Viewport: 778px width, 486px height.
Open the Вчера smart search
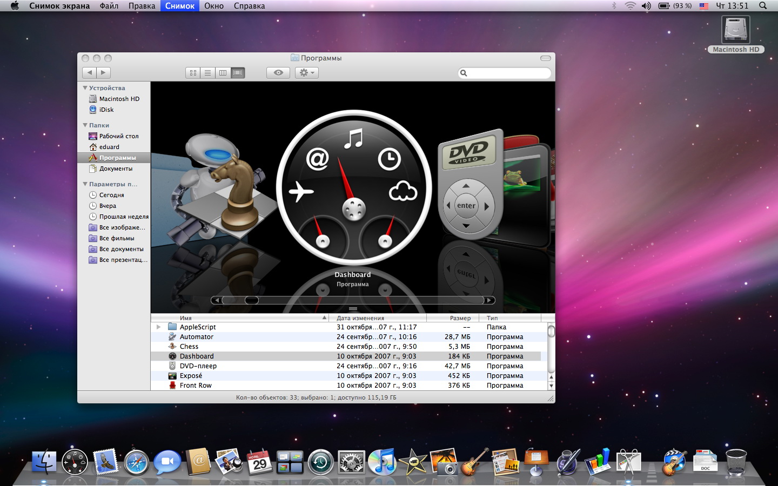[x=103, y=206]
